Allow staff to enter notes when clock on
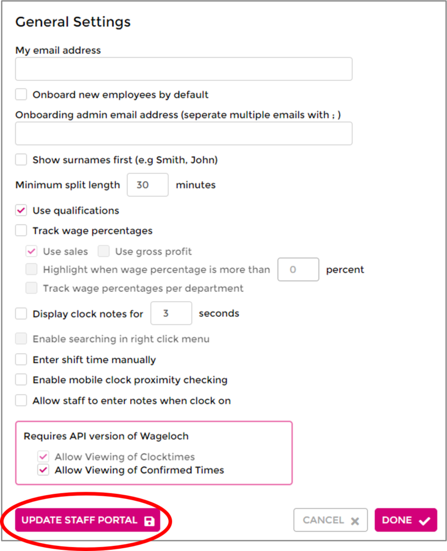 tap(21, 400)
